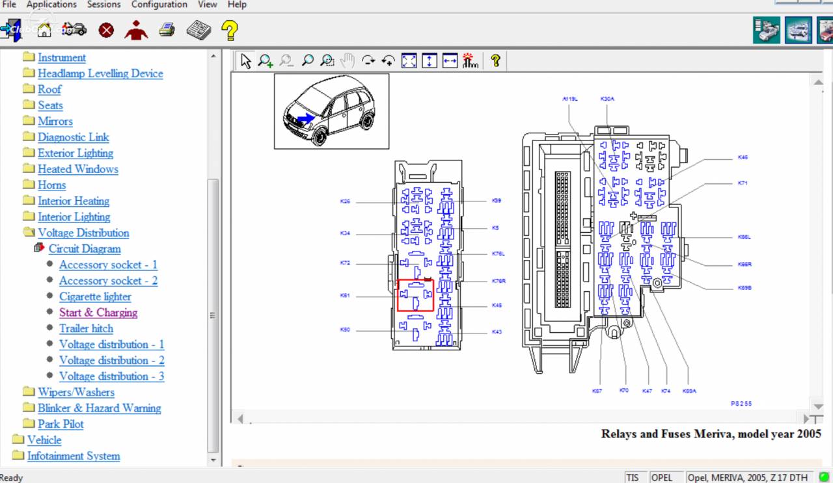
Task: Click the diagram horizontal scrollbar left arrow
Action: pos(240,419)
